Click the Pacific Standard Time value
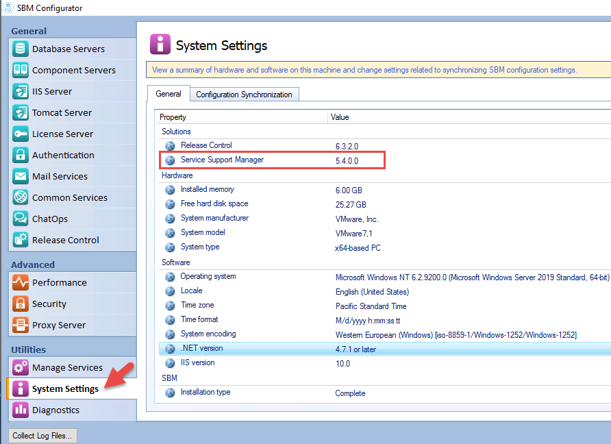 coord(371,306)
